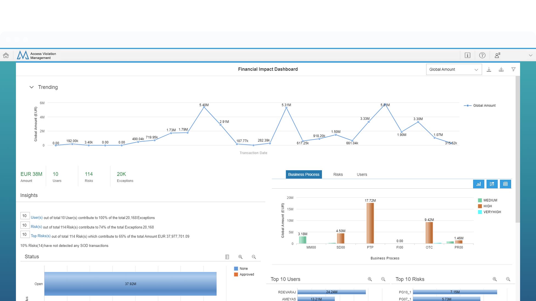Image resolution: width=536 pixels, height=301 pixels.
Task: Open the Top Risks(s) link
Action: (41, 236)
